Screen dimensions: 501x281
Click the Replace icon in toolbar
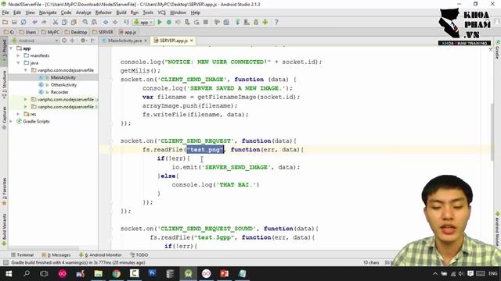(x=94, y=23)
